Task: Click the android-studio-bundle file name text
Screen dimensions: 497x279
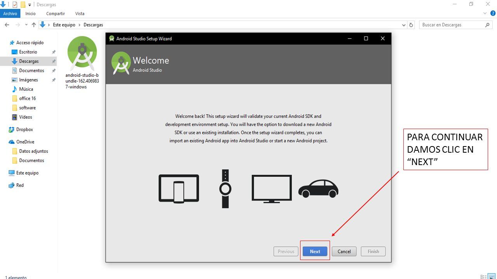Action: coord(82,81)
